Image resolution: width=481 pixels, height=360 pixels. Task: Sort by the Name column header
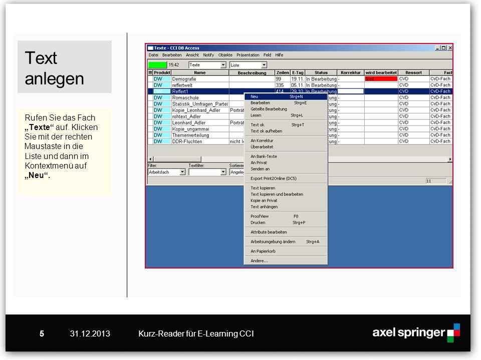pos(200,72)
